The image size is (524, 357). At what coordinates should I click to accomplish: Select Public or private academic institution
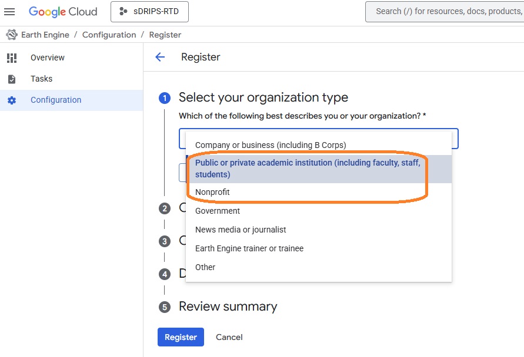(x=319, y=169)
